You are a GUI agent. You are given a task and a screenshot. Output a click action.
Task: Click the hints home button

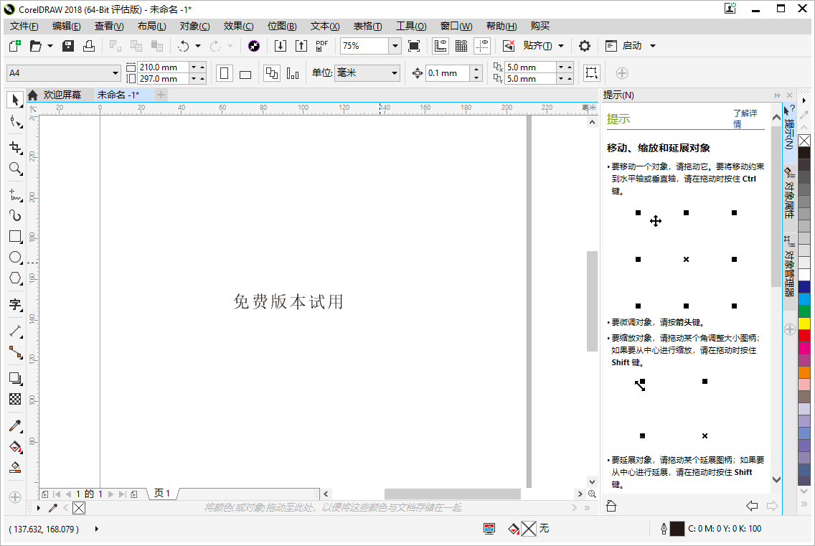point(611,505)
